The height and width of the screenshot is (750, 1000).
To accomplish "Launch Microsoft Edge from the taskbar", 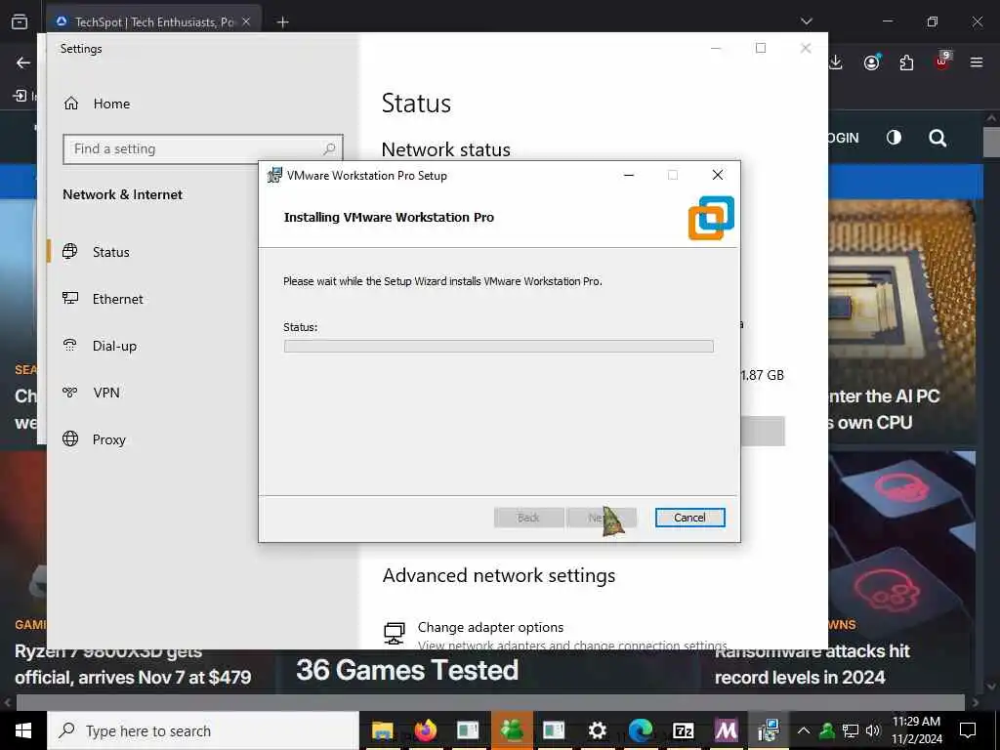I will [x=641, y=730].
